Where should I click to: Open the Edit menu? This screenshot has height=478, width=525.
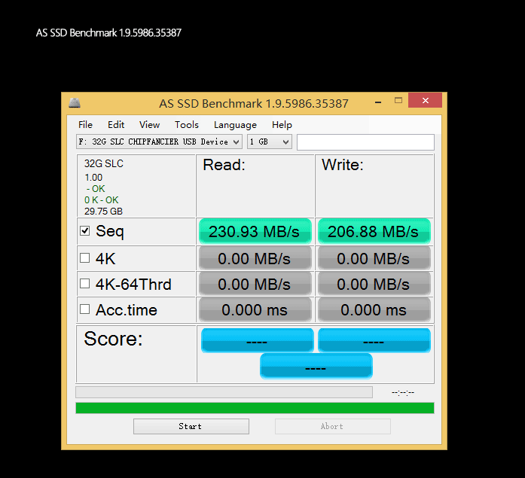116,125
